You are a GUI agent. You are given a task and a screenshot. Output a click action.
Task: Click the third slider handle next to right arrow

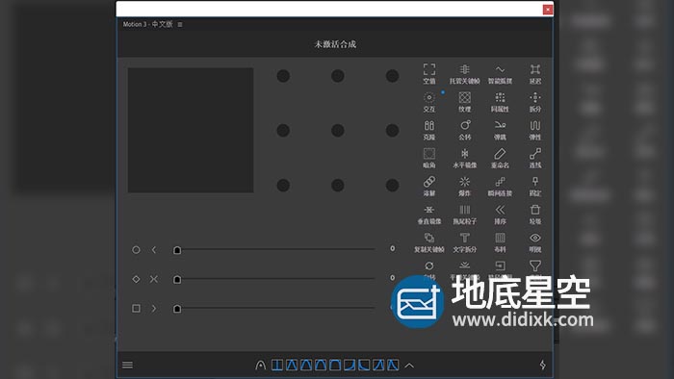point(176,309)
